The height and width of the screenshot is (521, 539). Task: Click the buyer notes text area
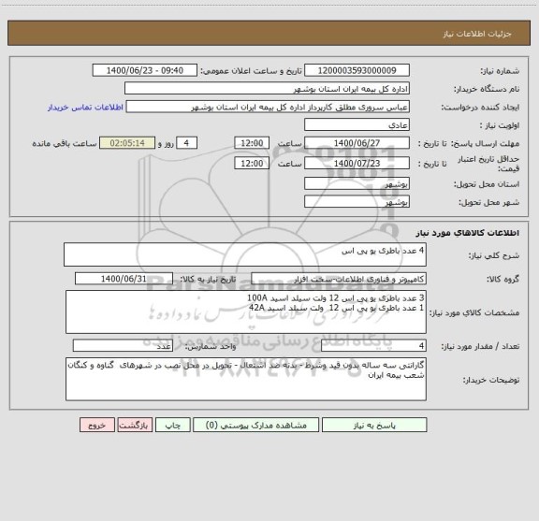point(246,379)
